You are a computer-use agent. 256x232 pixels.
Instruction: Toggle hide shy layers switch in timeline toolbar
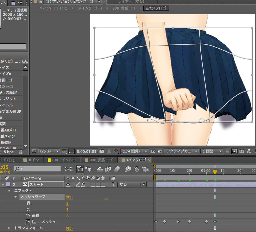coord(100,169)
